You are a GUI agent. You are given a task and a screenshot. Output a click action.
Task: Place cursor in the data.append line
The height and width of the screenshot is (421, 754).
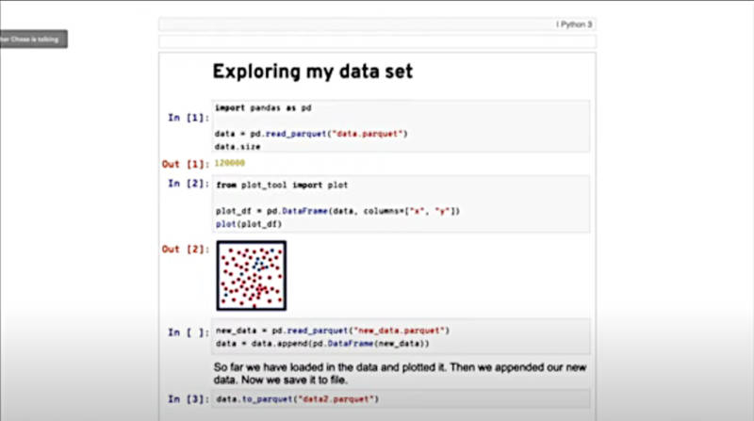click(x=322, y=344)
